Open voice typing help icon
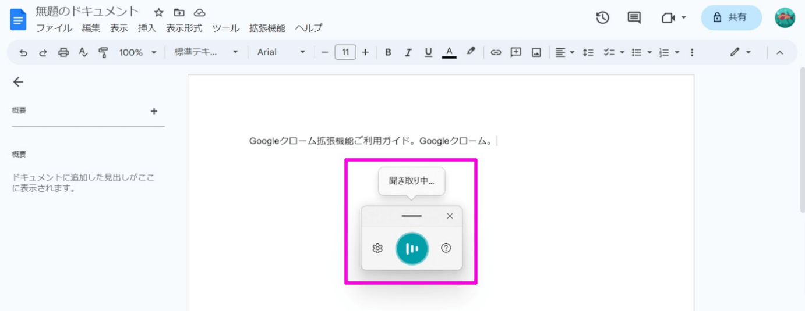The image size is (805, 311). click(x=446, y=248)
